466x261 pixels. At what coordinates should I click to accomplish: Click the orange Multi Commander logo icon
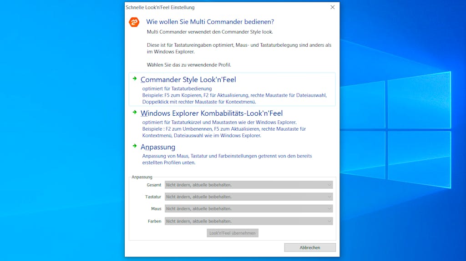[x=134, y=22]
